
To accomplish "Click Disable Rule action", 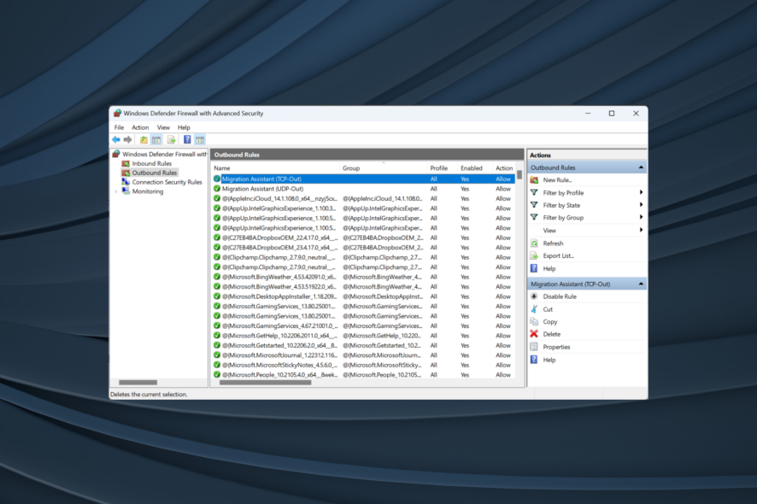I will pyautogui.click(x=560, y=296).
